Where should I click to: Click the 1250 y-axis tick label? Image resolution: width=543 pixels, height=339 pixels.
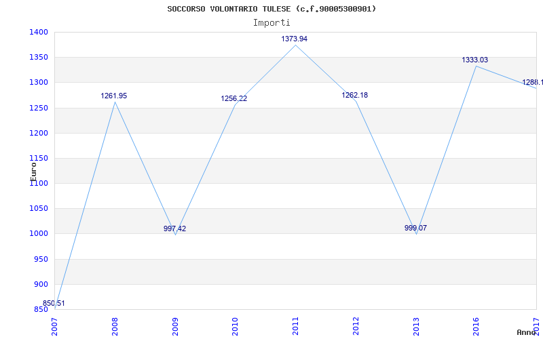tap(39, 108)
